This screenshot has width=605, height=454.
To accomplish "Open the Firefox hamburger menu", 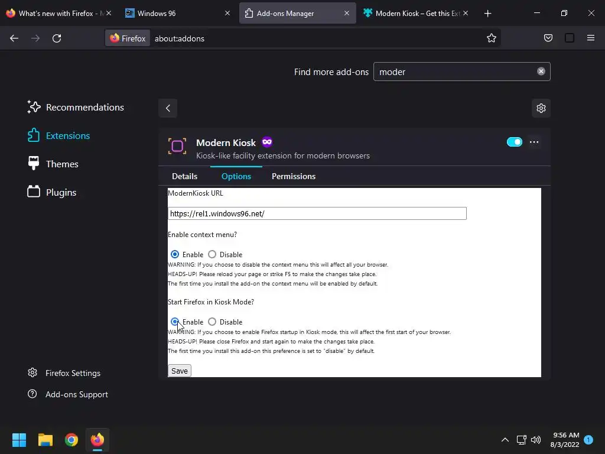I will click(591, 38).
